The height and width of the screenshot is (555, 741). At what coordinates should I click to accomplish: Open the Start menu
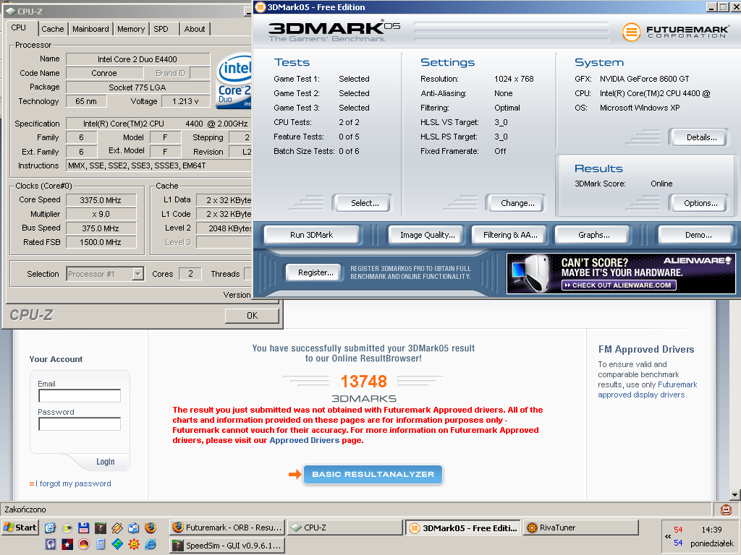20,528
